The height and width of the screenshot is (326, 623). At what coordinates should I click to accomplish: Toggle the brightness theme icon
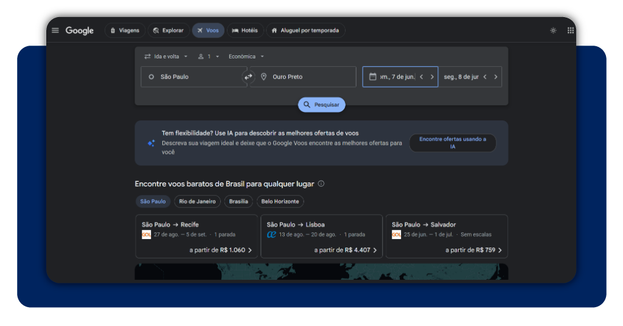point(553,30)
